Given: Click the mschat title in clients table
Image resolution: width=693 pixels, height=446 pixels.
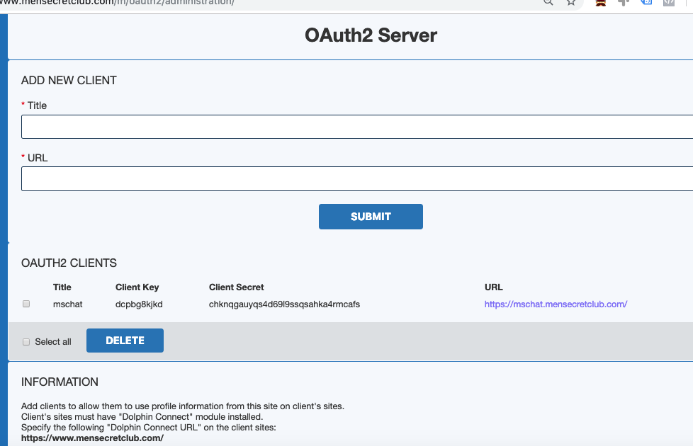Looking at the screenshot, I should [x=68, y=304].
